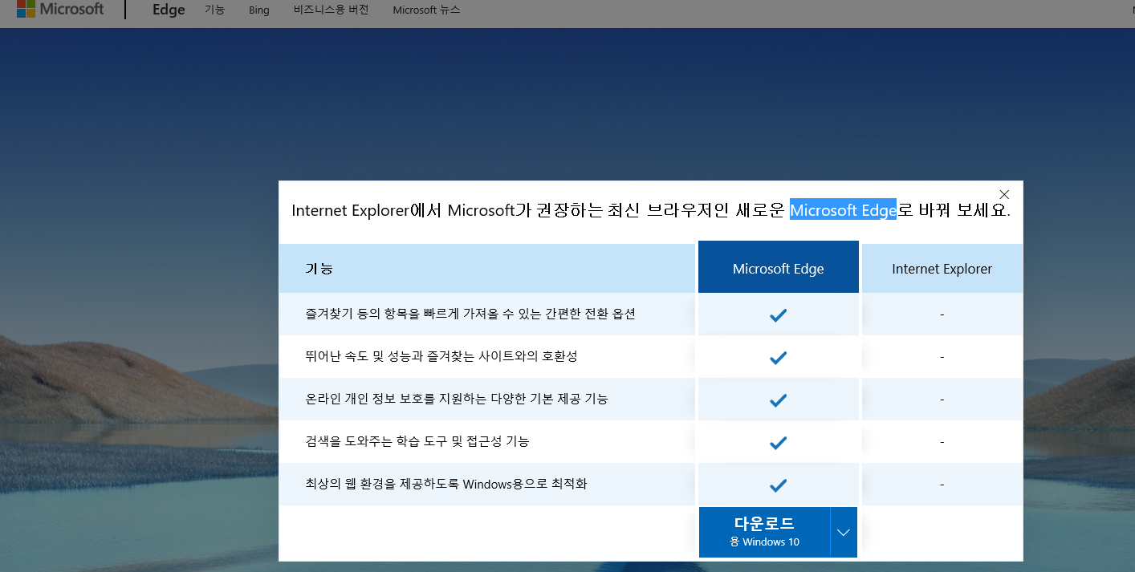Open the Bing menu item
This screenshot has height=572, width=1135.
click(259, 10)
